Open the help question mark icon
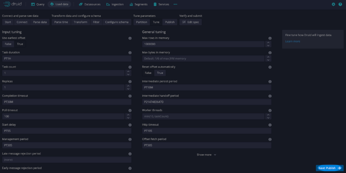 tap(340, 4)
